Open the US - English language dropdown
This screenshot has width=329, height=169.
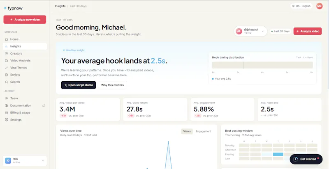[x=301, y=6]
